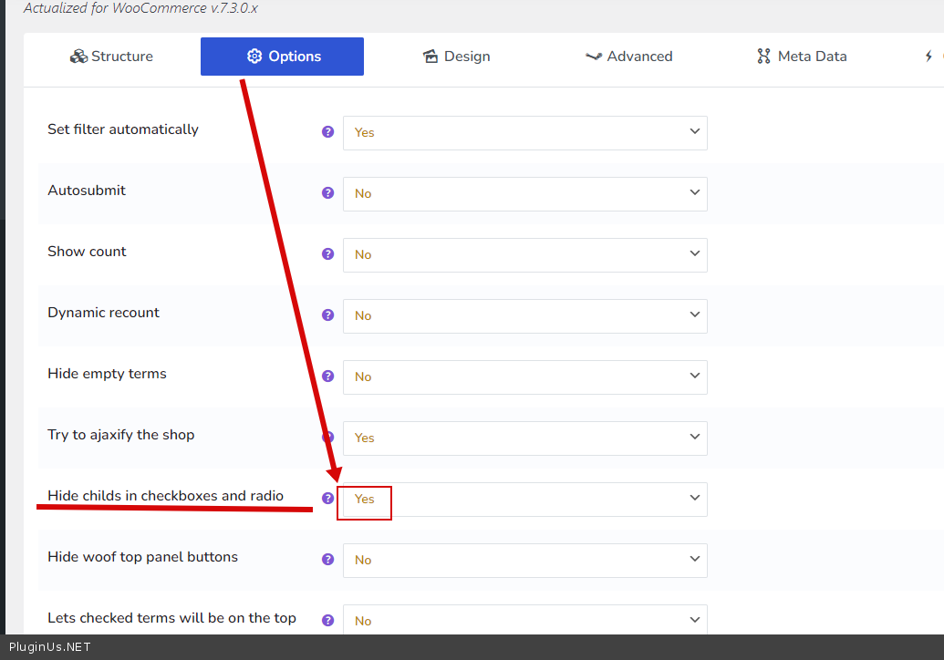Switch to the Structure tab
Screen dimensions: 944x660
click(111, 57)
